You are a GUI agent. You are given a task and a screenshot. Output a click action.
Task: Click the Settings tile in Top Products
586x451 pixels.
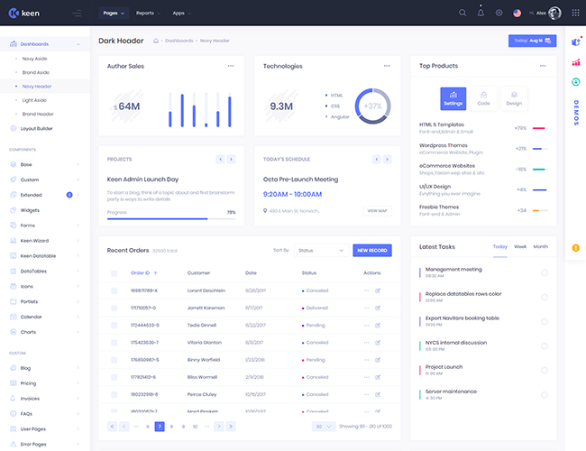tap(453, 97)
